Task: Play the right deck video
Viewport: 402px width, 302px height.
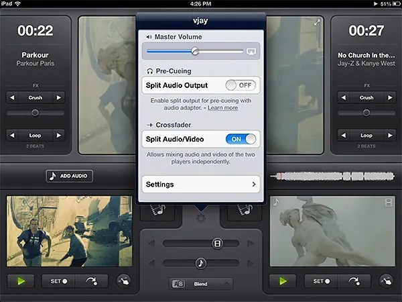Action: click(x=283, y=281)
